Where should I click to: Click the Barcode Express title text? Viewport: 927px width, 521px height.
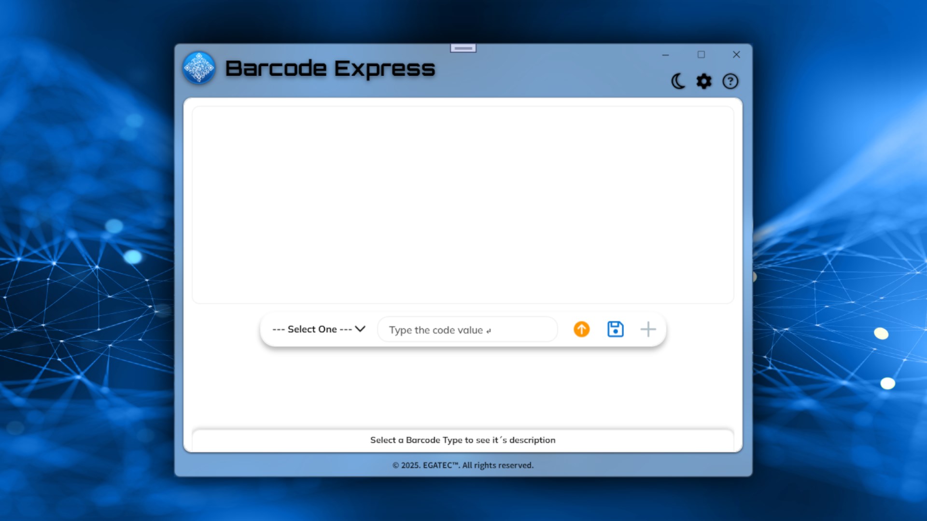click(x=330, y=69)
